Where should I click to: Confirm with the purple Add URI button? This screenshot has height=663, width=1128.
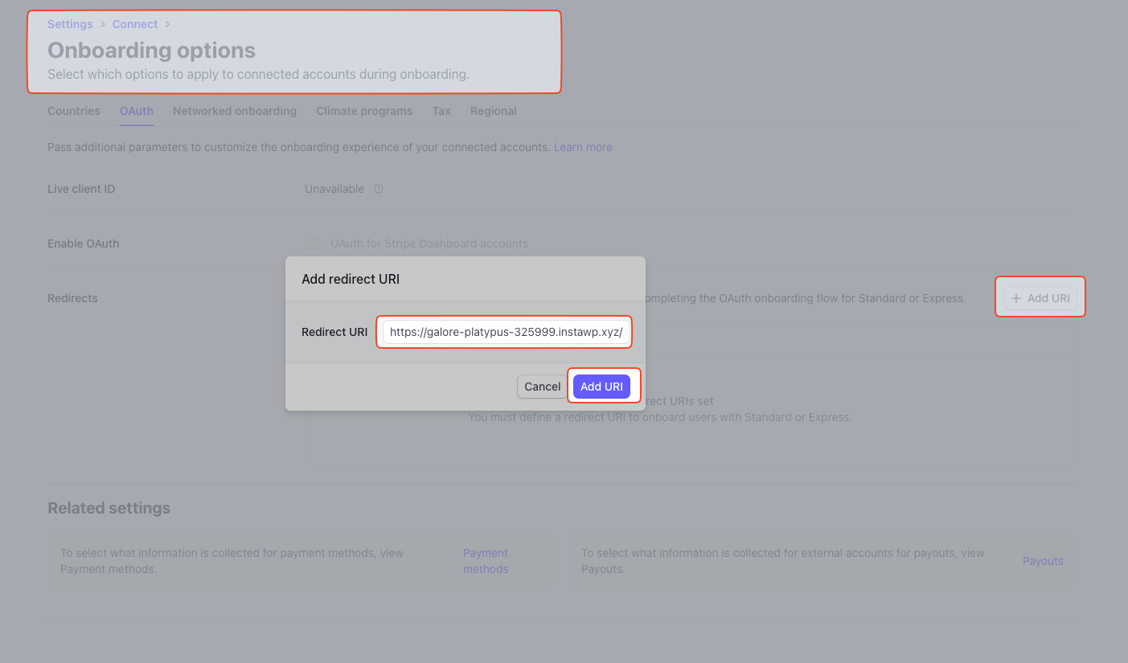click(601, 387)
